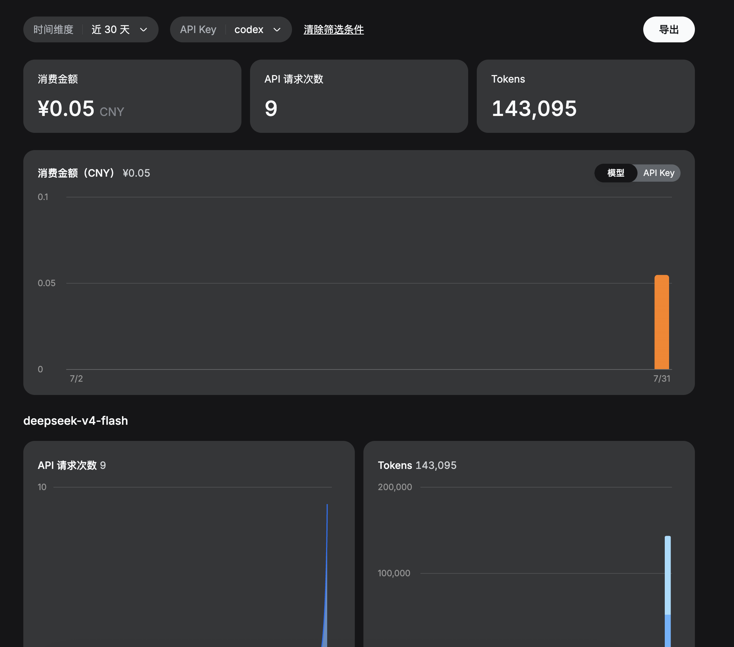
Task: Click the orange spending bar for 7/31
Action: [662, 322]
